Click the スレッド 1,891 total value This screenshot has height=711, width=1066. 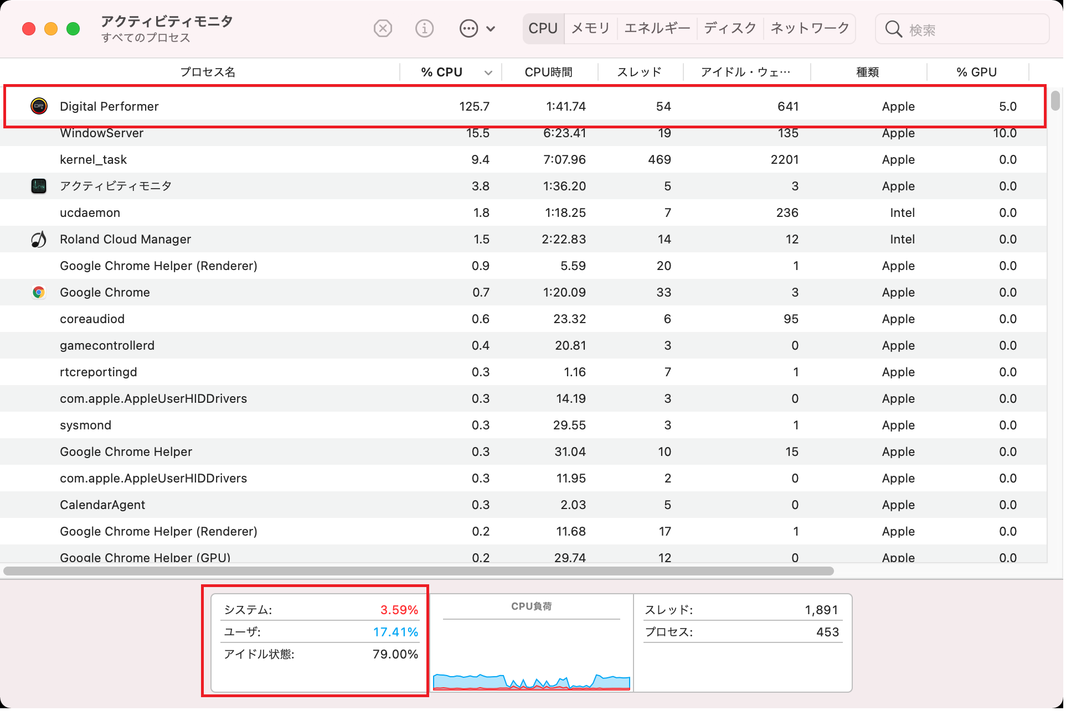tap(823, 611)
